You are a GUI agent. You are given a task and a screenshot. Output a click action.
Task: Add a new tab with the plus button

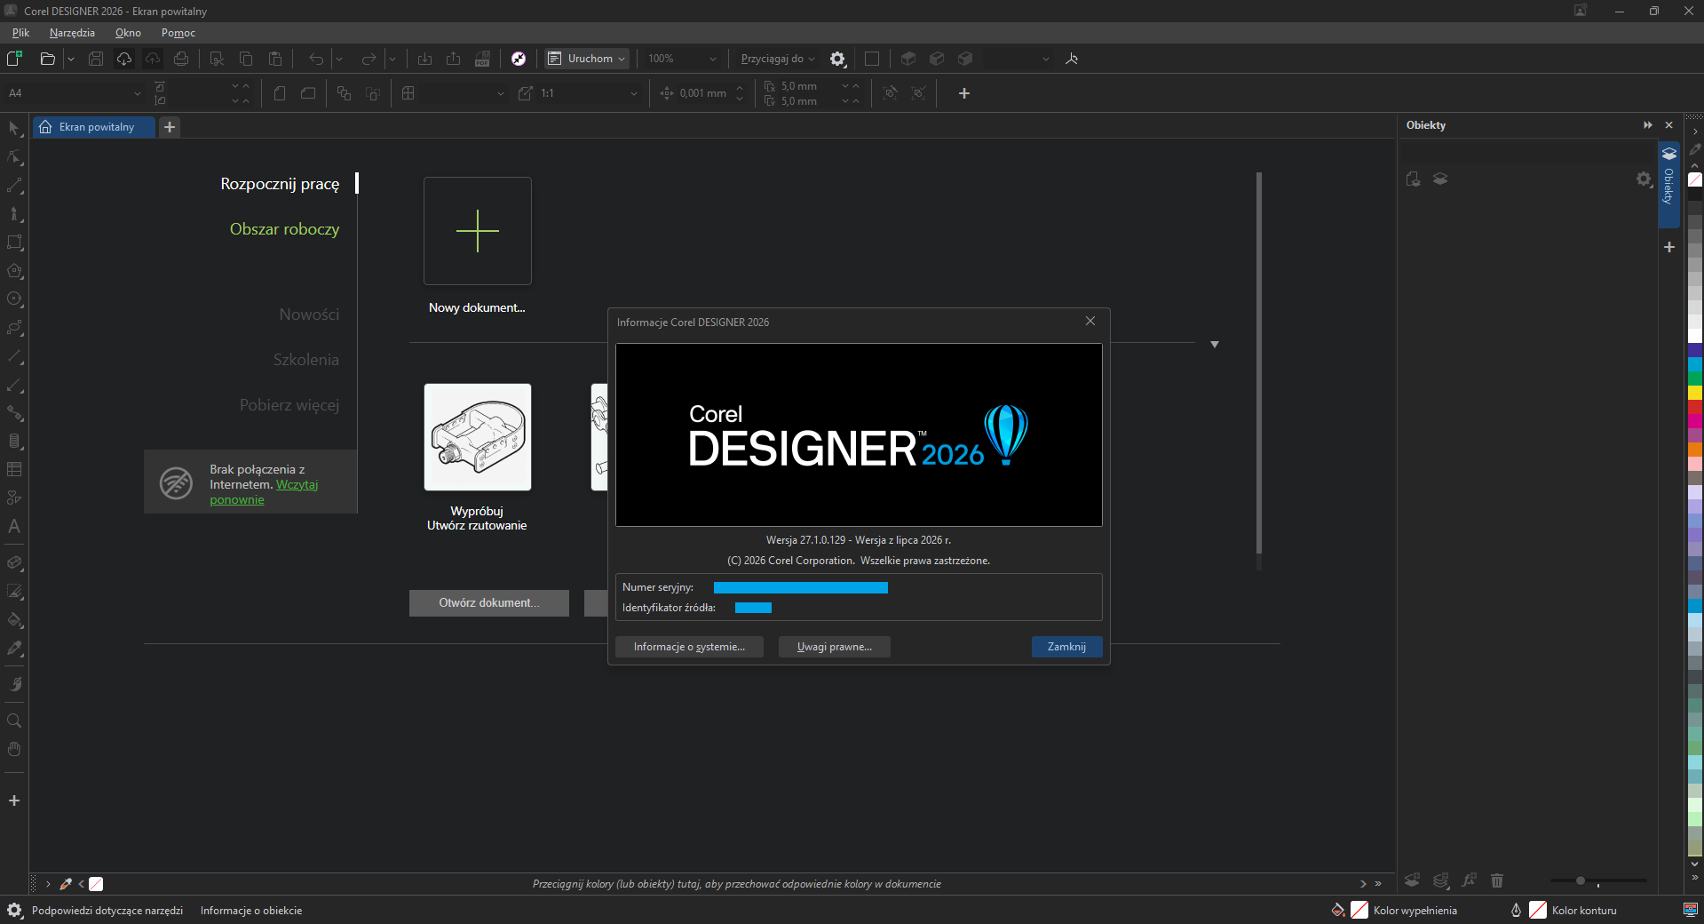(x=170, y=127)
